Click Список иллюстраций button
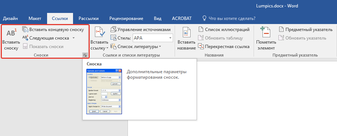 [224, 30]
